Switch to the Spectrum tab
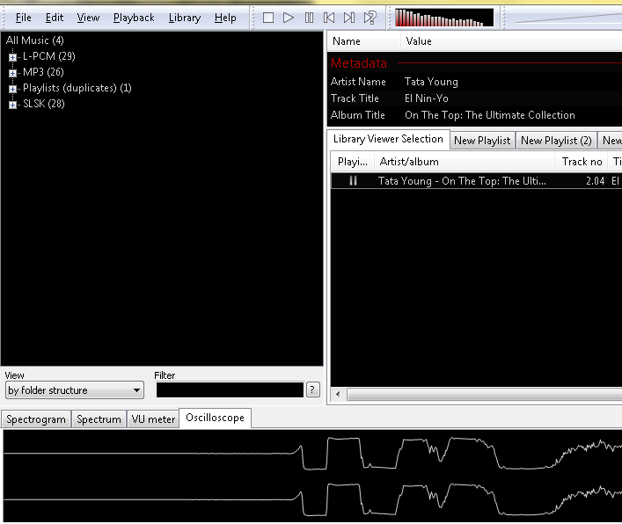This screenshot has width=622, height=524. click(x=99, y=419)
